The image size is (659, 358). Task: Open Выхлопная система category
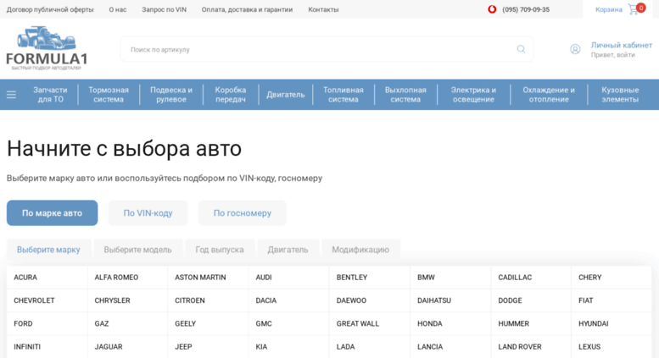[x=405, y=95]
